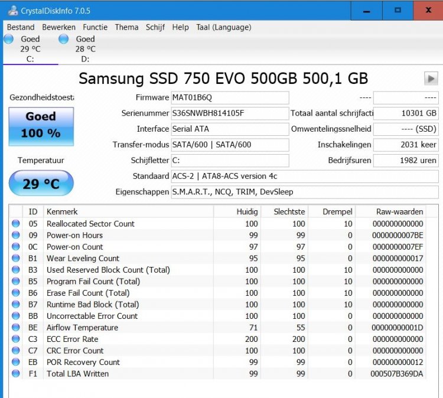Select the C: drive status orb
The image size is (443, 398).
pos(8,39)
